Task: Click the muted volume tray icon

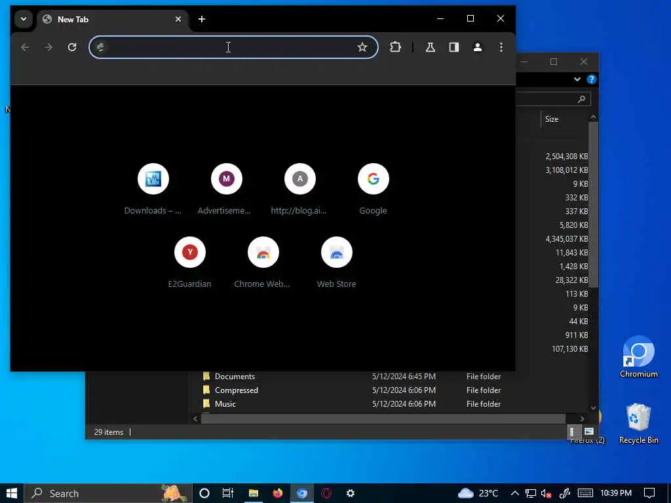Action: point(546,493)
